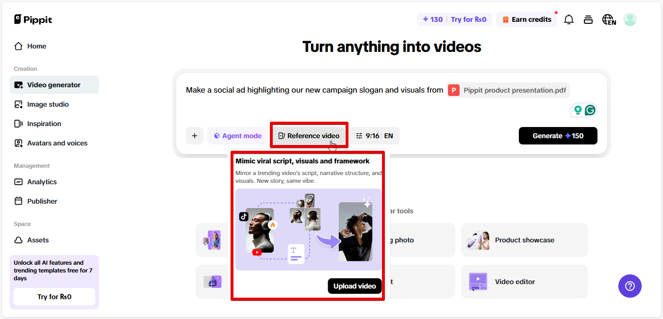This screenshot has height=319, width=663.
Task: Open Avatars and voices in sidebar
Action: 57,143
